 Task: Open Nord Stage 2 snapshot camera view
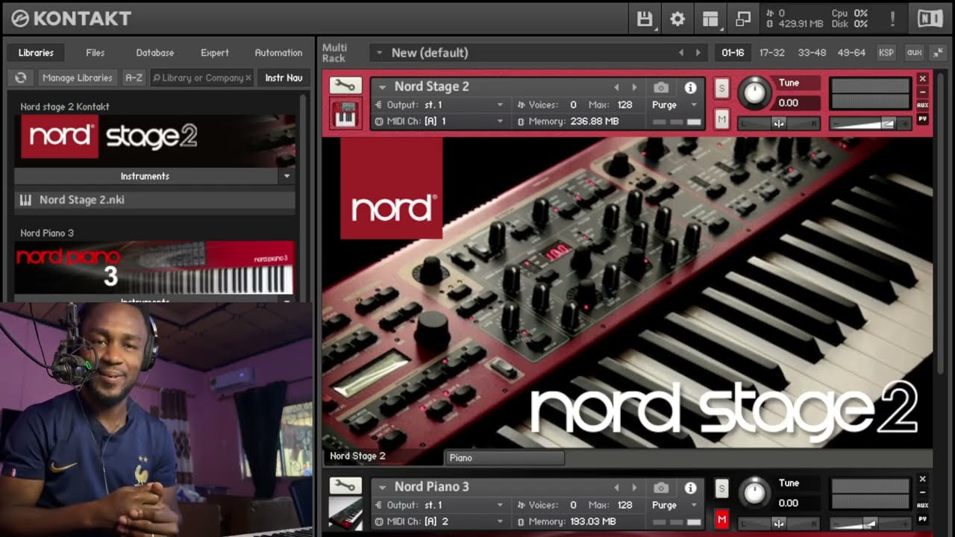[661, 87]
